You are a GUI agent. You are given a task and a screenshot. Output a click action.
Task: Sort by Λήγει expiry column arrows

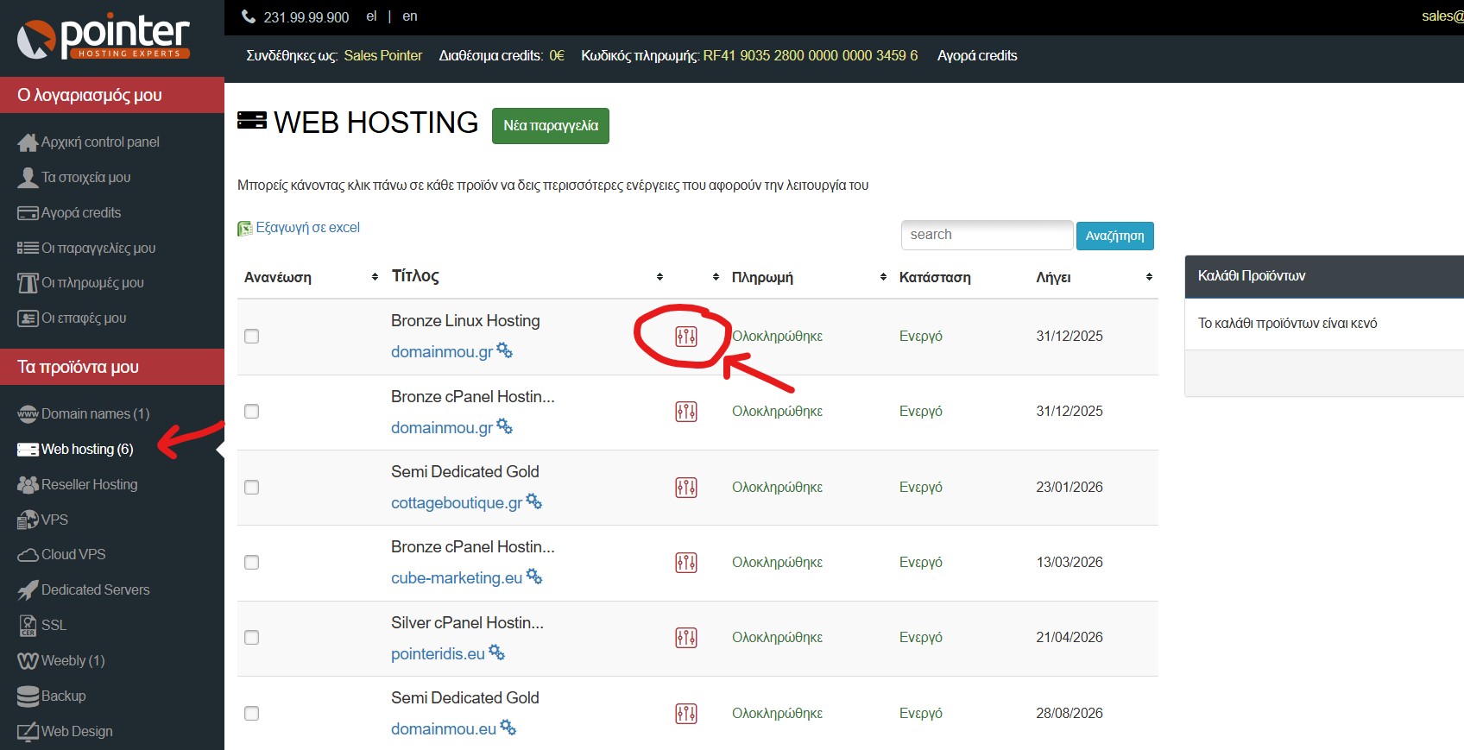[1149, 277]
